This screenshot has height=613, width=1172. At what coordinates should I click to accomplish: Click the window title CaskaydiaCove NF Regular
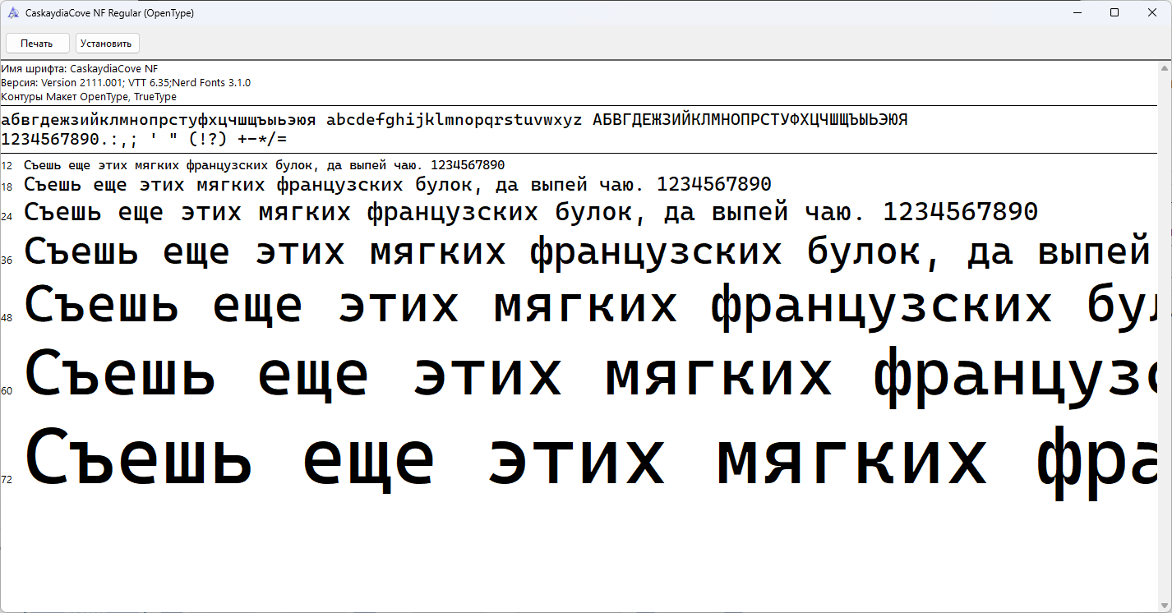[109, 13]
